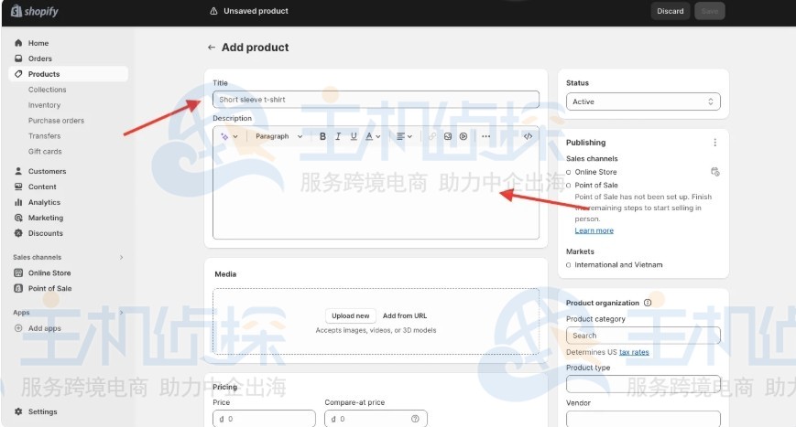Screen dimensions: 796x427
Task: Expand the AI magic dropdown arrow
Action: click(x=235, y=137)
